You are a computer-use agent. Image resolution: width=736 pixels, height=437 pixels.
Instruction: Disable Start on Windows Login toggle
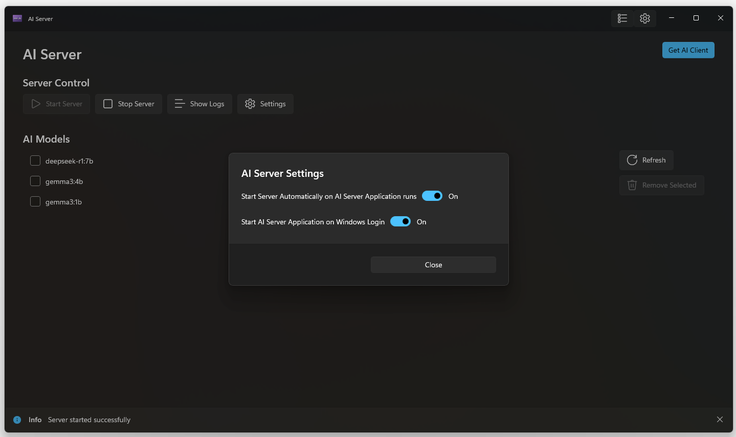(400, 221)
